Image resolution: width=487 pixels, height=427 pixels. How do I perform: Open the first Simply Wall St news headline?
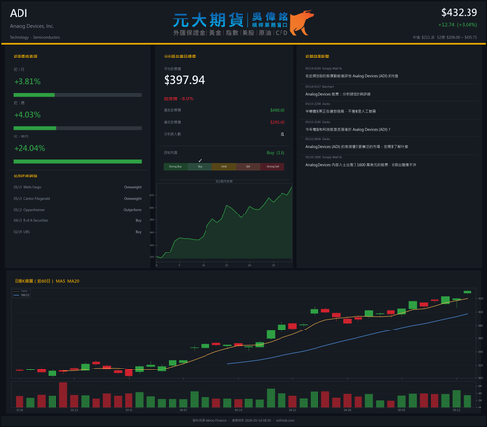[352, 76]
